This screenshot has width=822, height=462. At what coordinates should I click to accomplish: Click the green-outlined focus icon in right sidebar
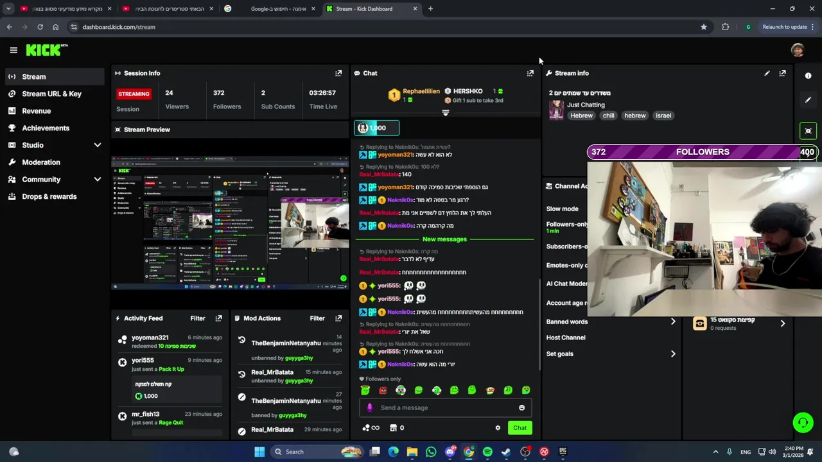pyautogui.click(x=808, y=131)
